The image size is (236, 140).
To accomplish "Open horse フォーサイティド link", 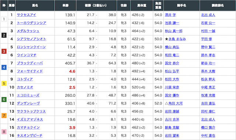I will click(30, 71).
